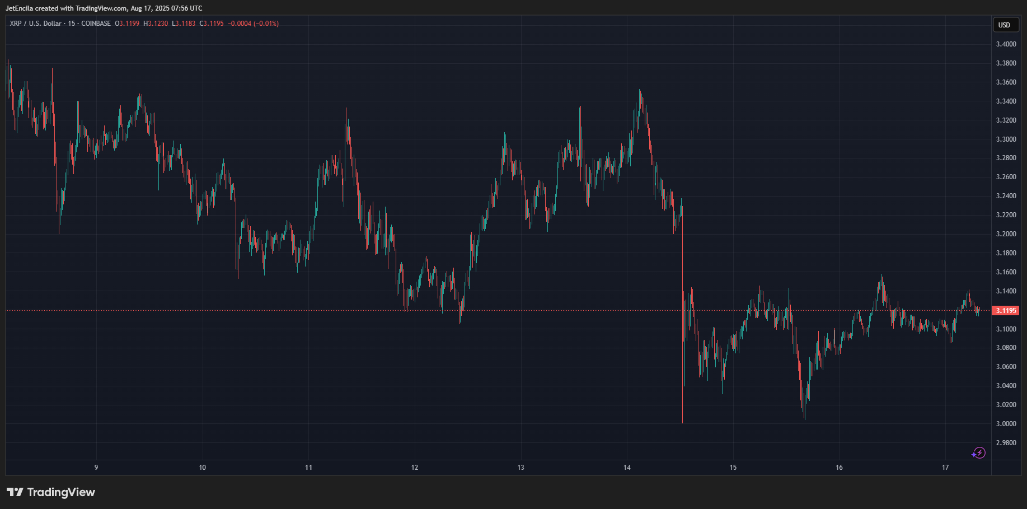The width and height of the screenshot is (1027, 509).
Task: Click the low value L3.1183
Action: pyautogui.click(x=184, y=24)
